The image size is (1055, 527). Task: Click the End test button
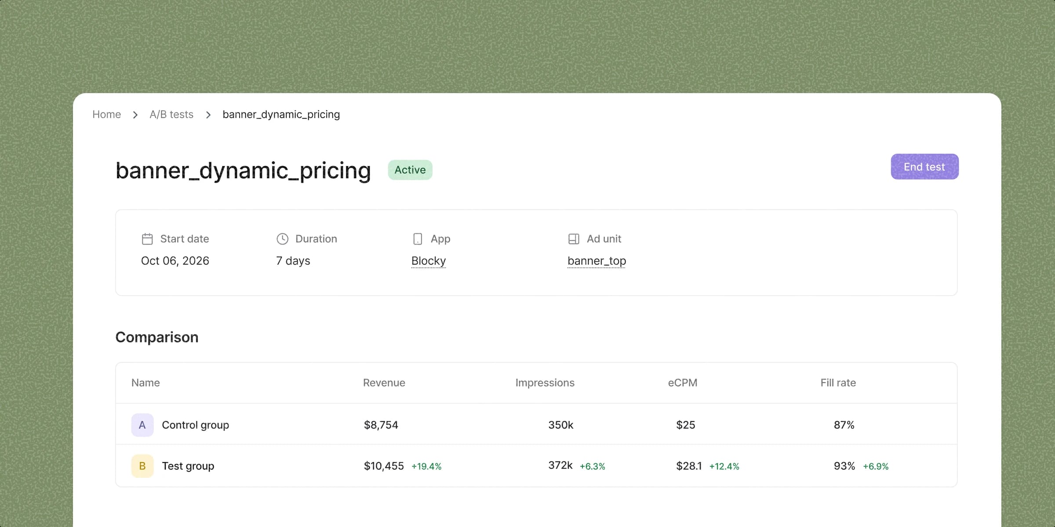point(924,166)
